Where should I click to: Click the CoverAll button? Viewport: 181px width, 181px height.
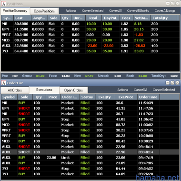click(115, 10)
